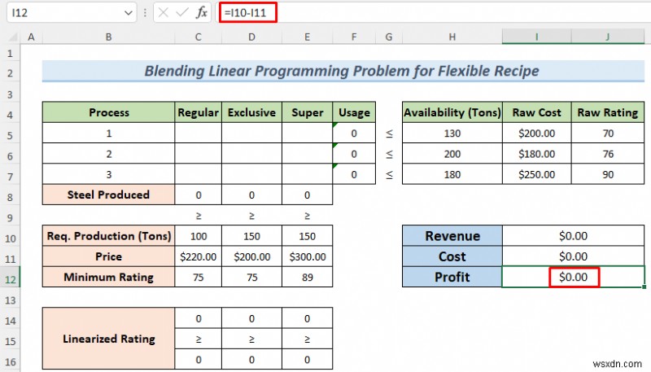This screenshot has height=372, width=651.
Task: Click the Profit value cell $0.00
Action: (574, 277)
